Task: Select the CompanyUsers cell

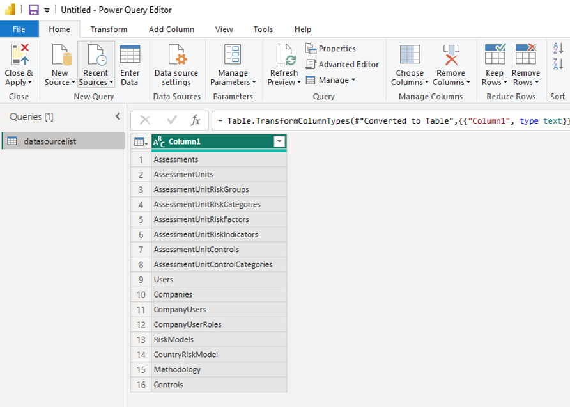Action: (219, 310)
